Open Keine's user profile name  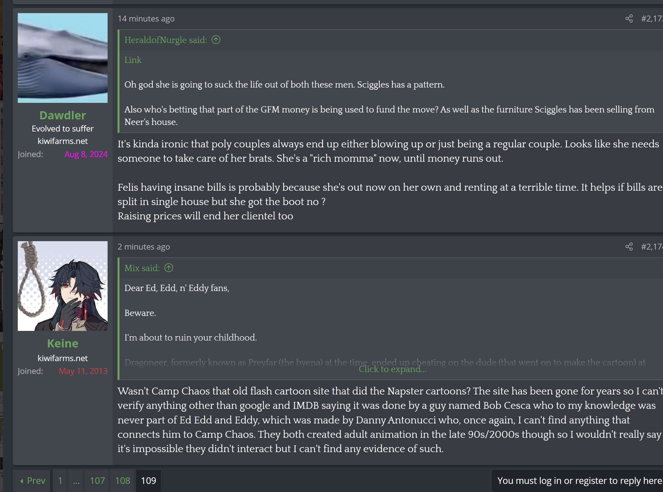tap(63, 343)
